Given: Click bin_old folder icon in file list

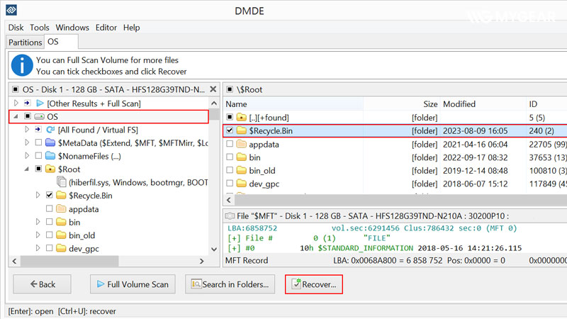Looking at the screenshot, I should (x=242, y=170).
